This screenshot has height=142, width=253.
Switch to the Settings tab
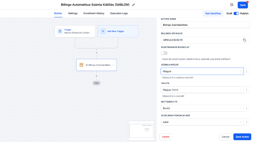click(x=73, y=13)
